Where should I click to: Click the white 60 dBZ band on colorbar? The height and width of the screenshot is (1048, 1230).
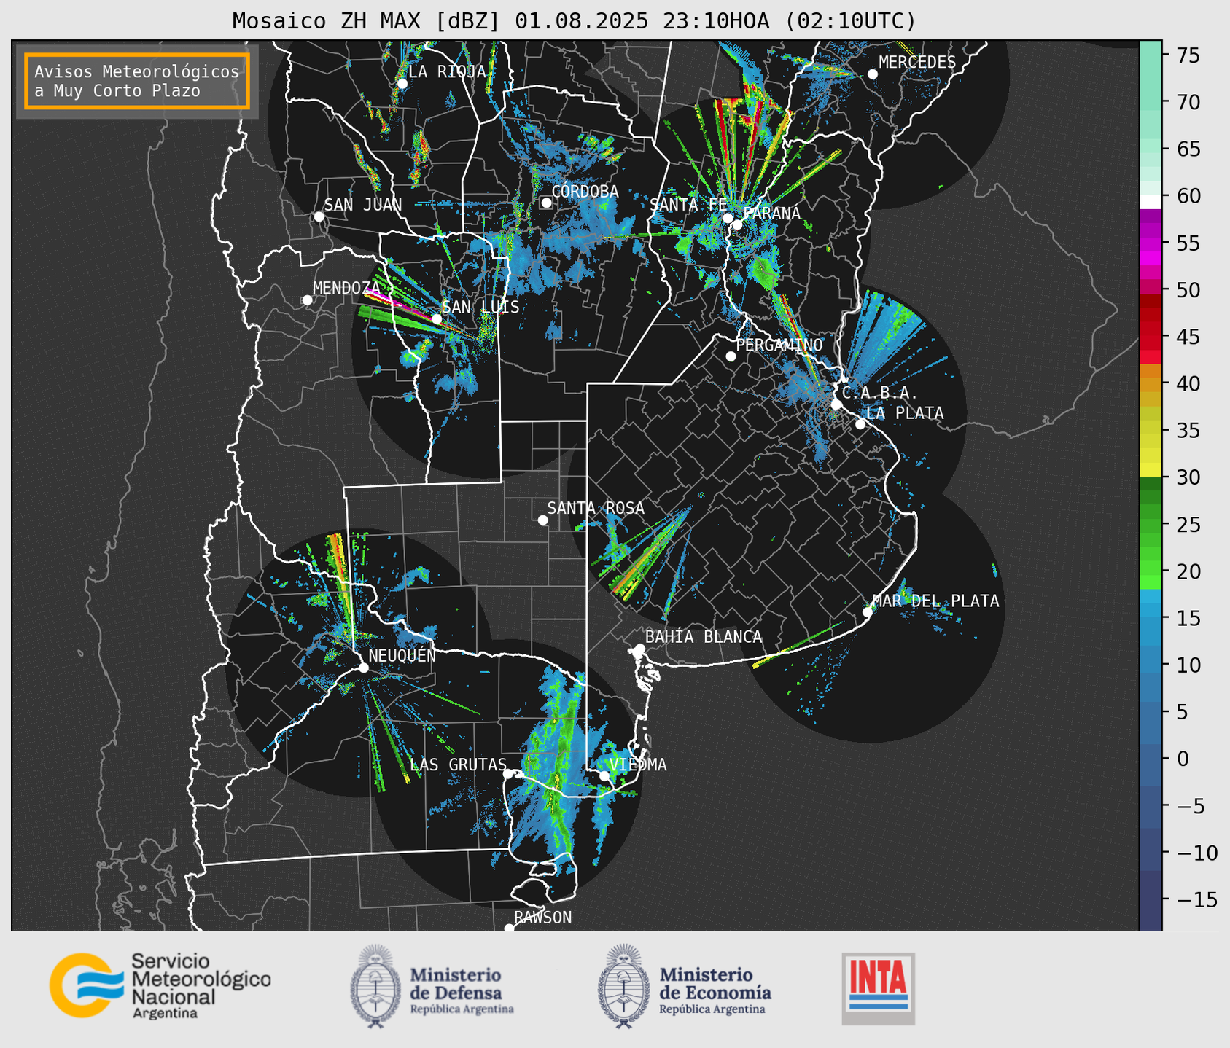(x=1150, y=202)
